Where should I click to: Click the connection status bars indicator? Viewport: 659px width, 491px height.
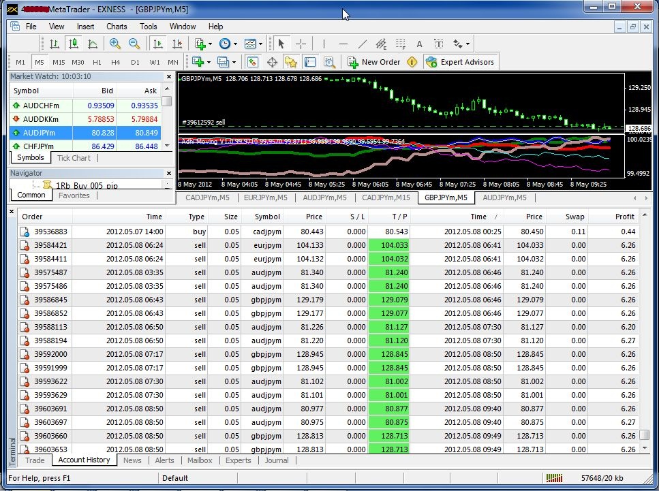(554, 478)
